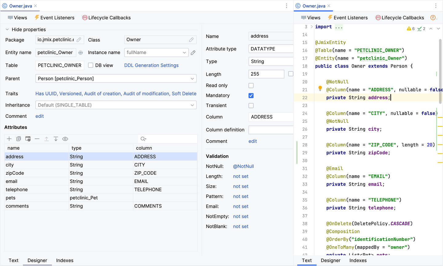Uncheck the Mandatory checkbox

coord(251,96)
